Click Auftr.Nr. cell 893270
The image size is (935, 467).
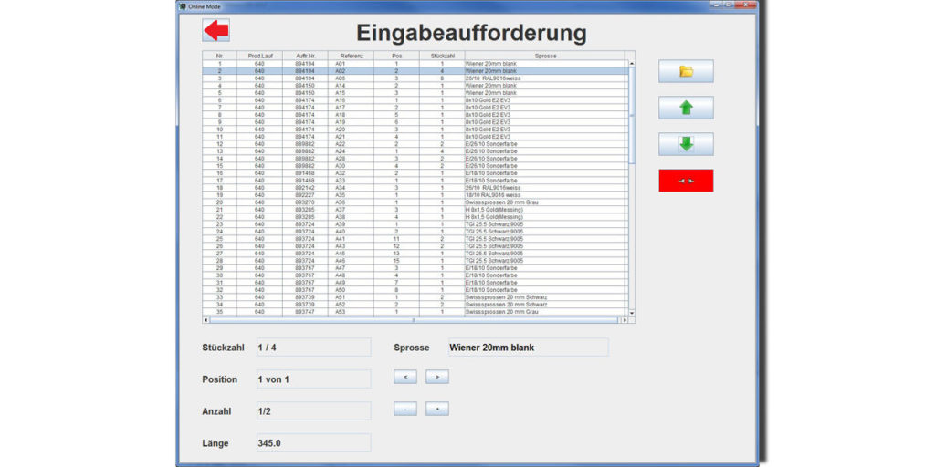[305, 202]
